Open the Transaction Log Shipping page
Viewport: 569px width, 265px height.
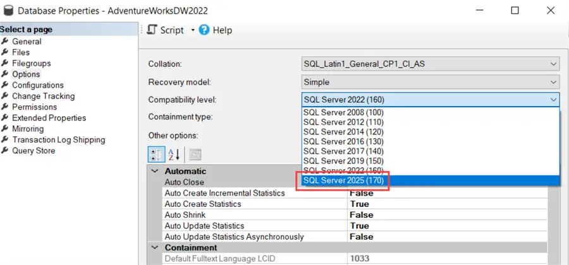tap(58, 139)
